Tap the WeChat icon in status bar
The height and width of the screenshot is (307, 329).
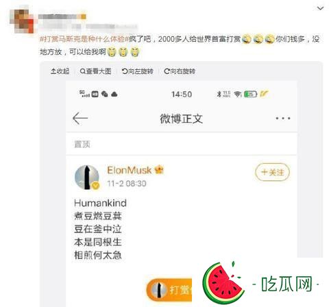105,94
